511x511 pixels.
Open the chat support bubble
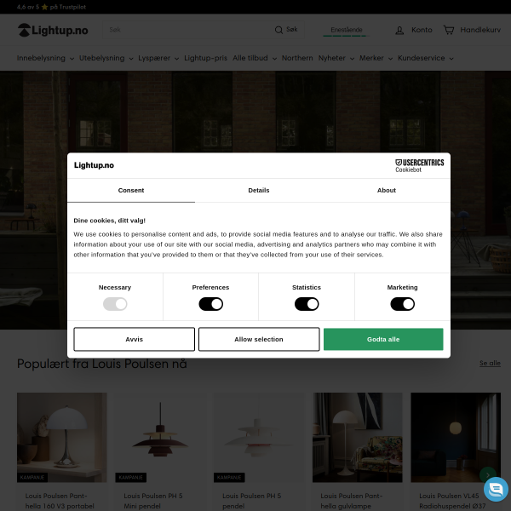coord(496,489)
